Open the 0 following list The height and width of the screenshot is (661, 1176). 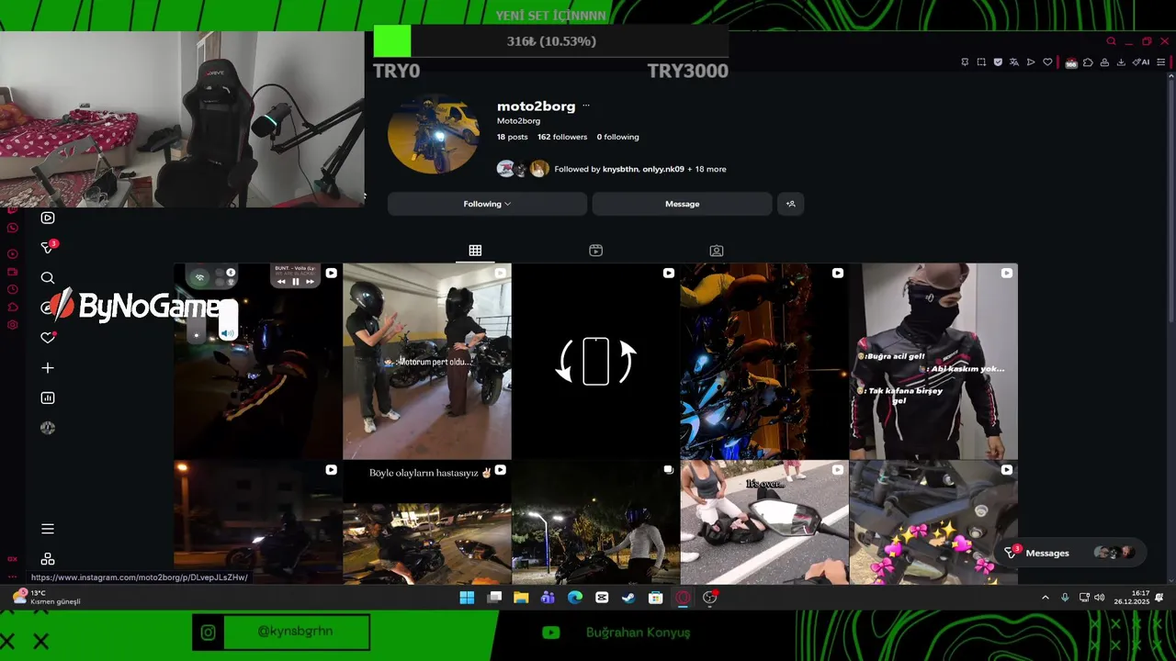(x=617, y=137)
